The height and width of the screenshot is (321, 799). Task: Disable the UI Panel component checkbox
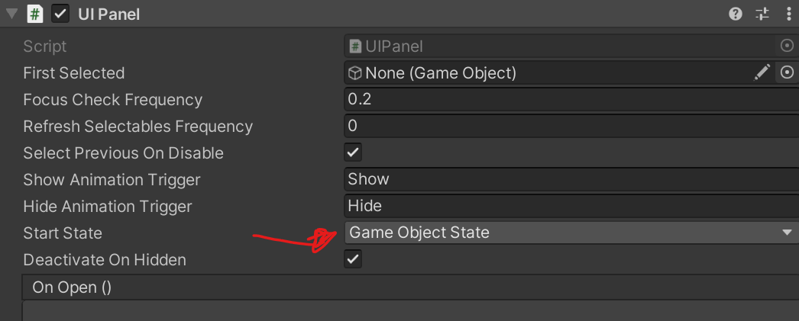(x=60, y=14)
